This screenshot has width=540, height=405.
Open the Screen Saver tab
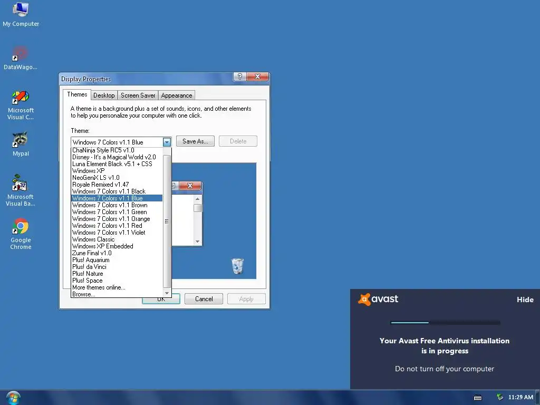pyautogui.click(x=138, y=95)
